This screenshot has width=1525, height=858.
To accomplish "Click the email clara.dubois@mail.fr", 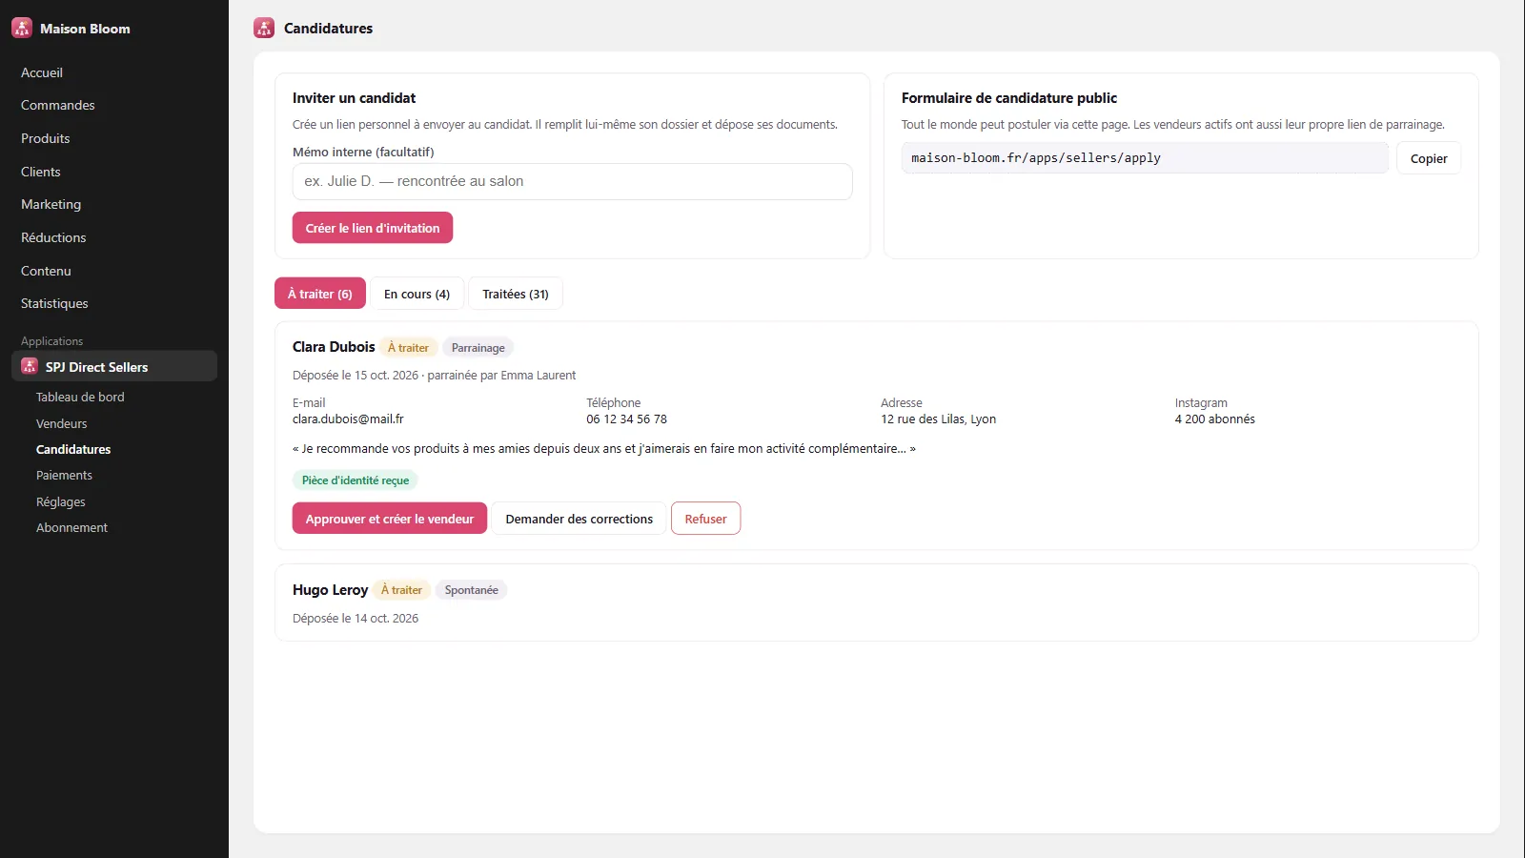I will [x=348, y=419].
